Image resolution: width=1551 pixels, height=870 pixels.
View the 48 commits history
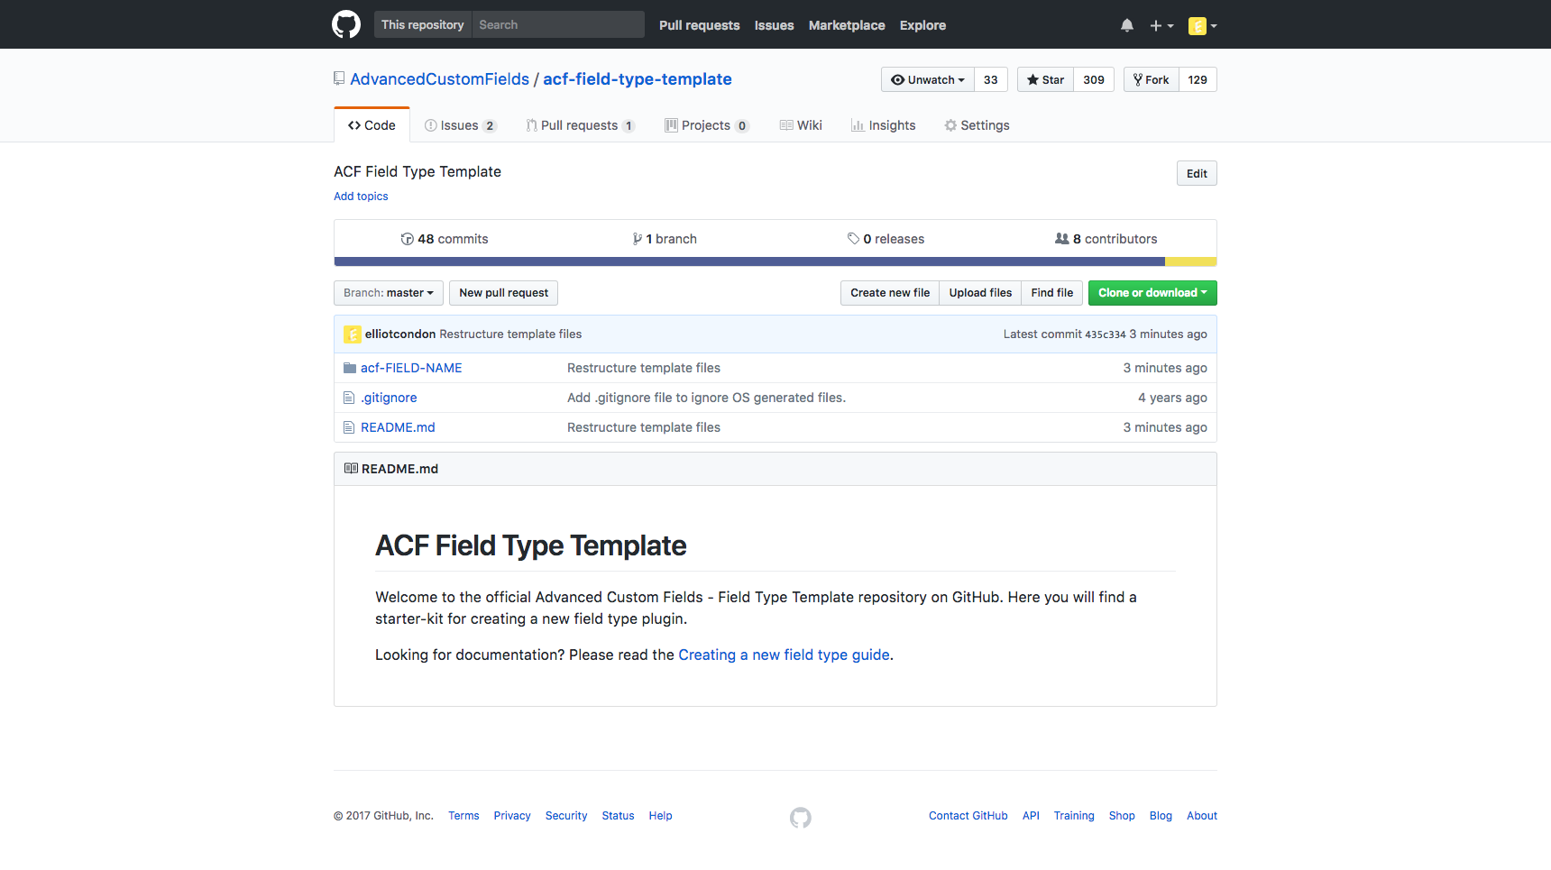(x=445, y=239)
